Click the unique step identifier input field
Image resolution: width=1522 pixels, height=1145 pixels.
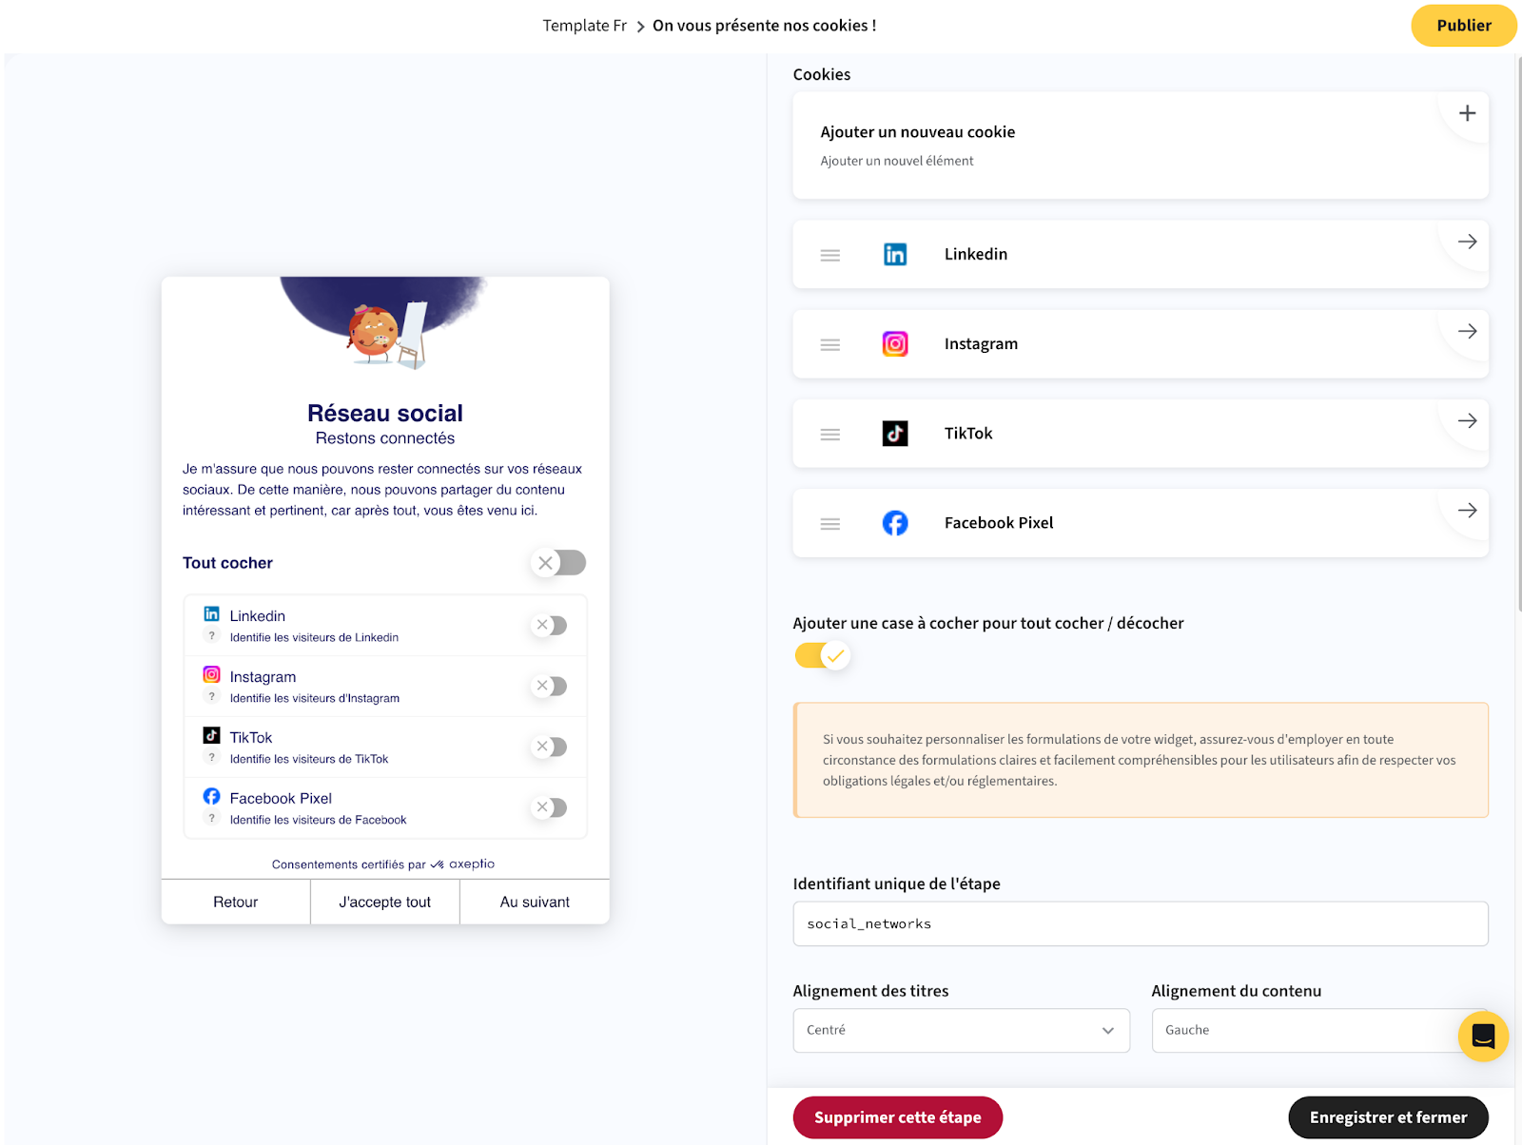click(x=1140, y=923)
